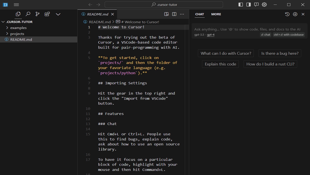The height and width of the screenshot is (175, 310).
Task: Select the gpt-3.5 model option
Action: (199, 35)
